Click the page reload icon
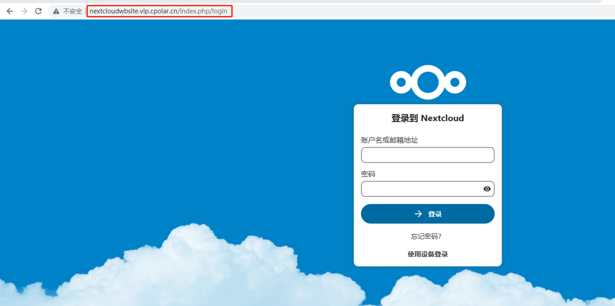Screen dimensions: 615x306 [x=38, y=11]
